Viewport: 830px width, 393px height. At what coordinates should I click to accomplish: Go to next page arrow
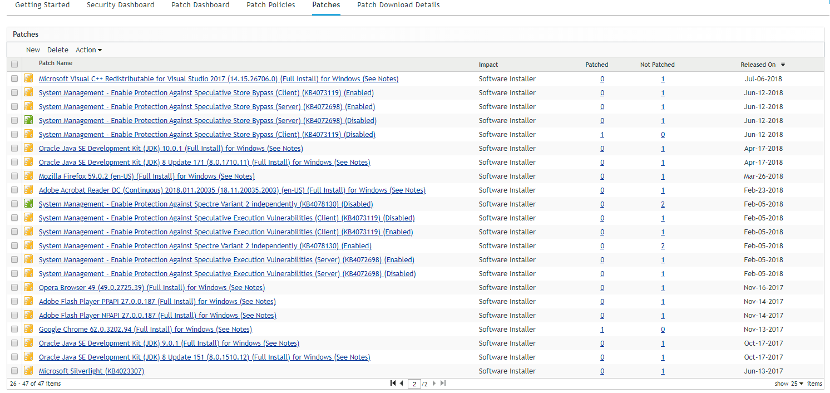pyautogui.click(x=434, y=383)
